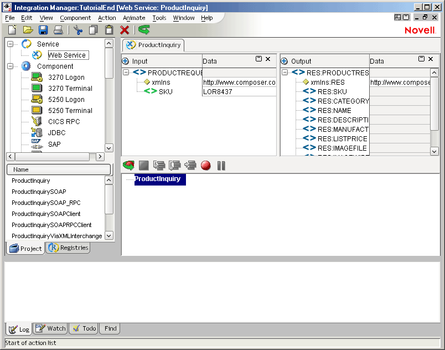
Task: Click the plus icon beside Input
Action: [x=125, y=61]
